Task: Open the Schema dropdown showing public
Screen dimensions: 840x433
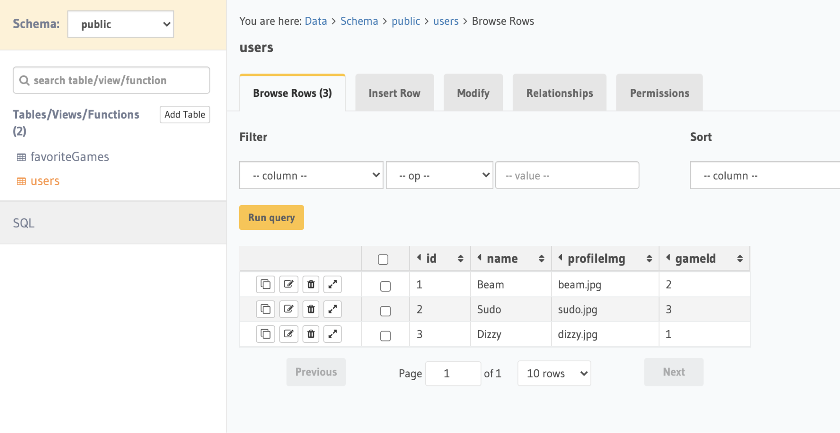Action: [121, 24]
